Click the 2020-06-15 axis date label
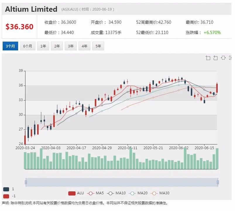 point(204,148)
